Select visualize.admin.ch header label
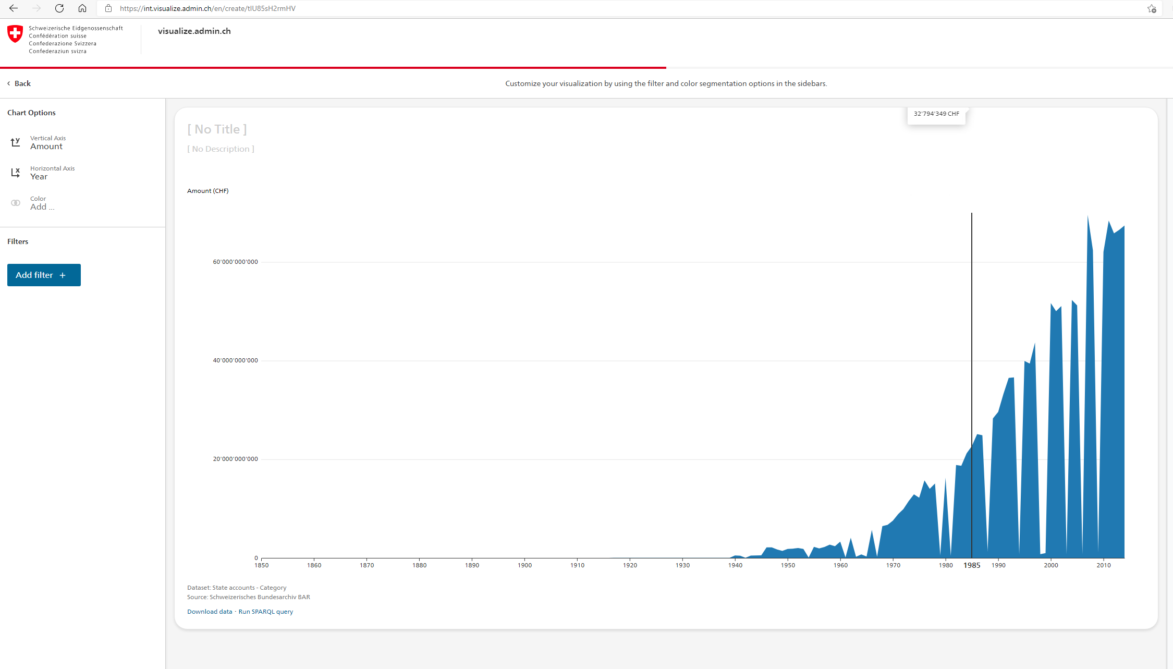1173x669 pixels. (x=194, y=31)
